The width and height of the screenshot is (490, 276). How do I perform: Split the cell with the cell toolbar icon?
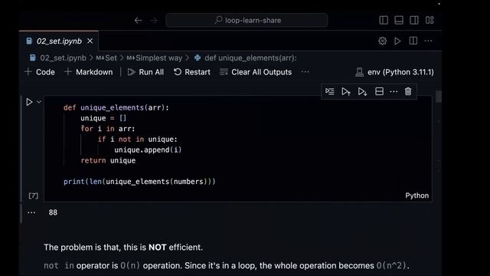[379, 91]
